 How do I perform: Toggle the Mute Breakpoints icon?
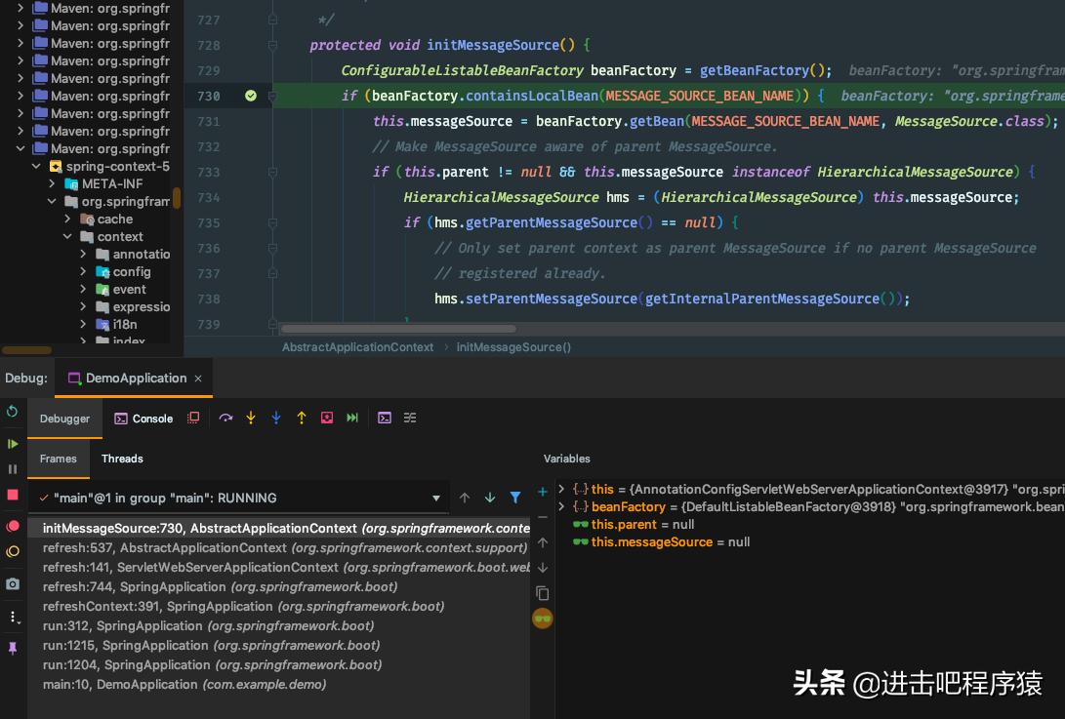coord(13,552)
